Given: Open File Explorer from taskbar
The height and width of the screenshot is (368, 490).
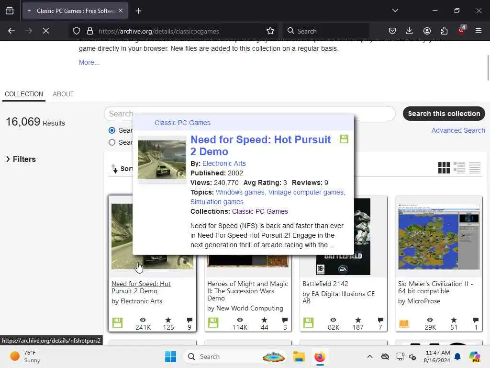Looking at the screenshot, I should [299, 356].
